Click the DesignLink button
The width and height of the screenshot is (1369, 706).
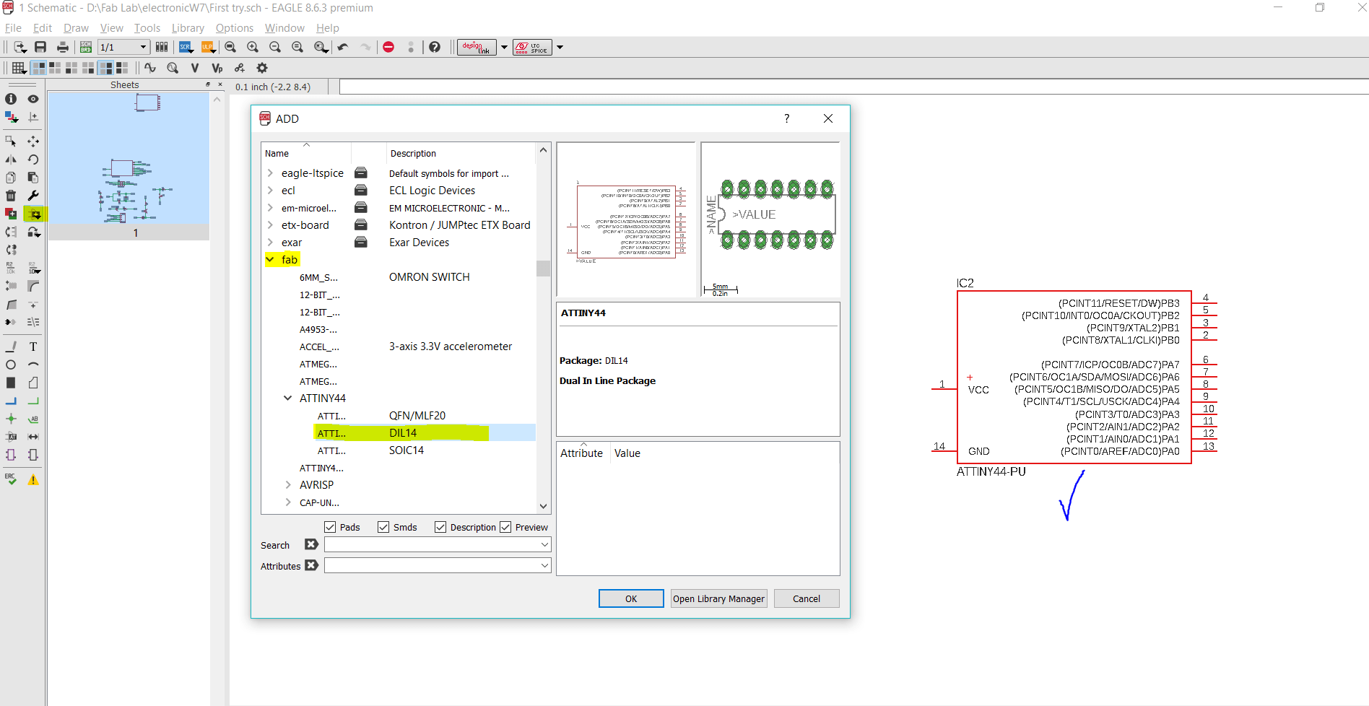(477, 47)
